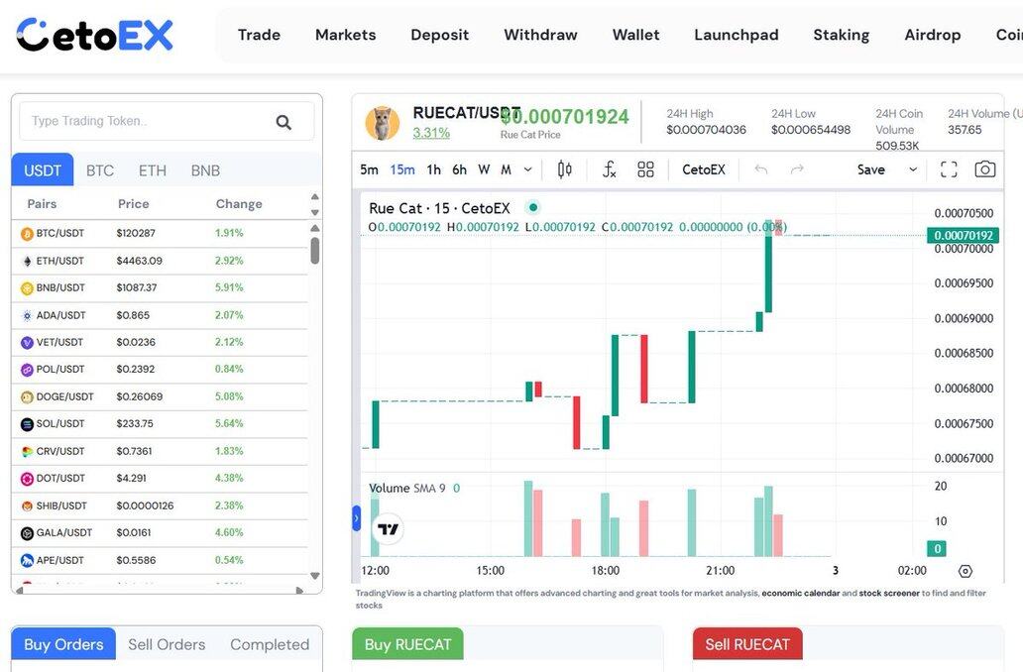
Task: Open the indicator templates grid
Action: [x=645, y=169]
